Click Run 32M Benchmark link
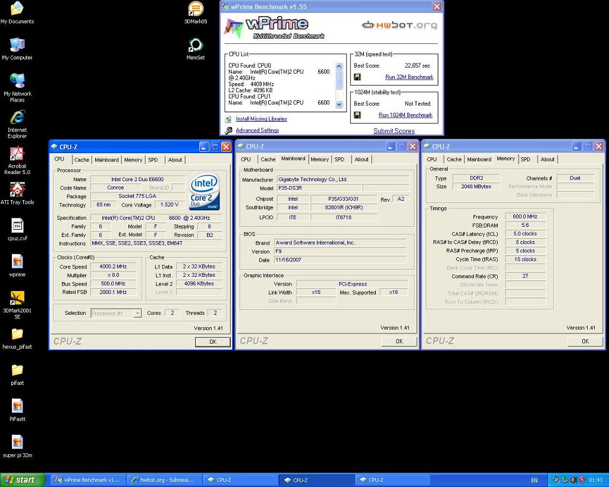609x487 pixels. pos(409,77)
